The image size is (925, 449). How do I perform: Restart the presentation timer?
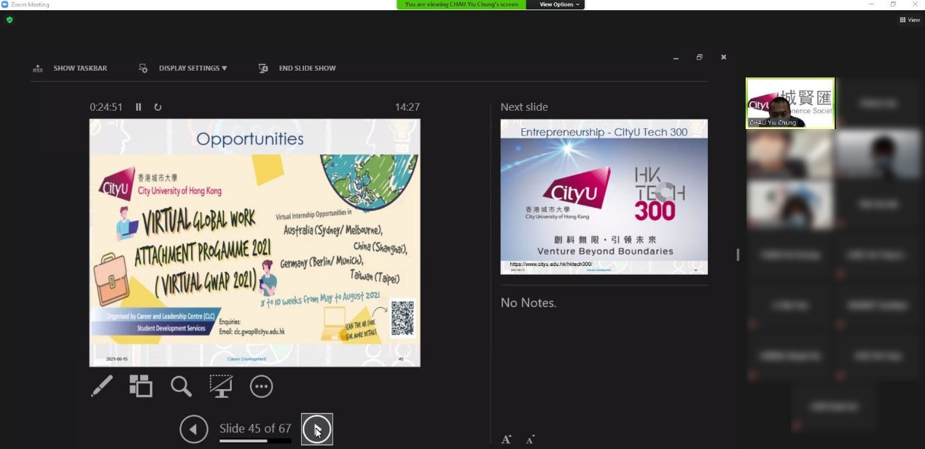pos(157,107)
